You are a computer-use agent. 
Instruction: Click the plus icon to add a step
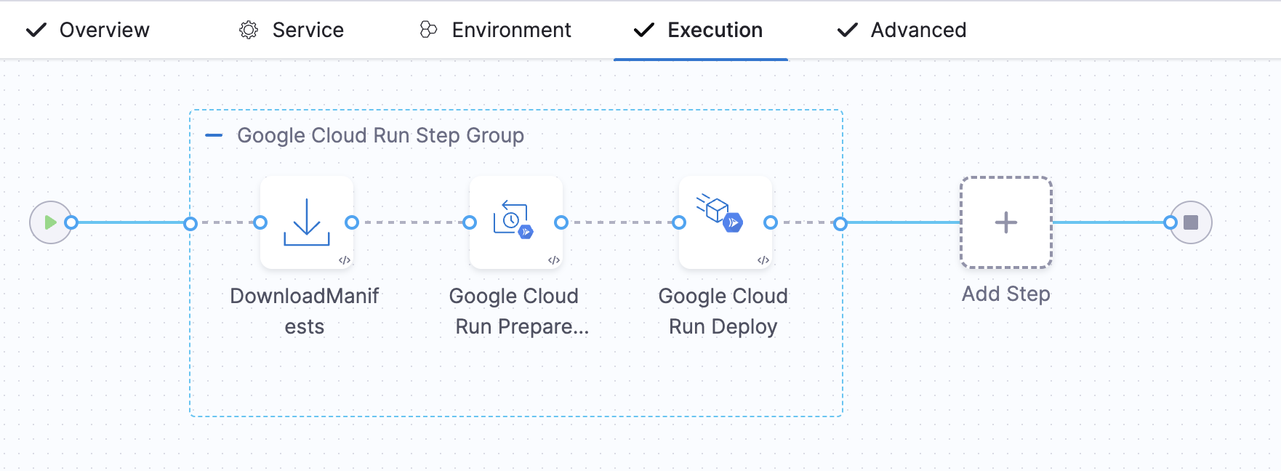tap(1005, 222)
